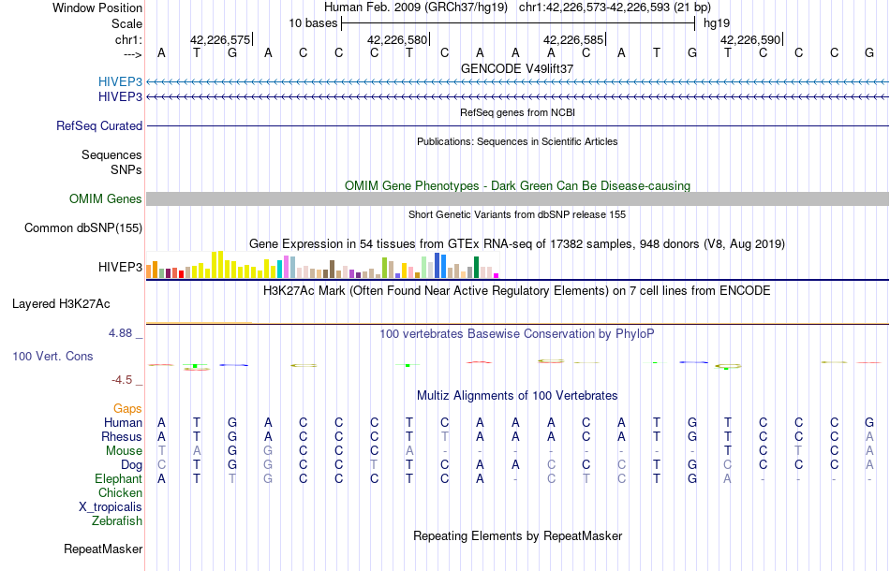
Task: Click coordinate label 42,226,580
Action: (x=397, y=39)
